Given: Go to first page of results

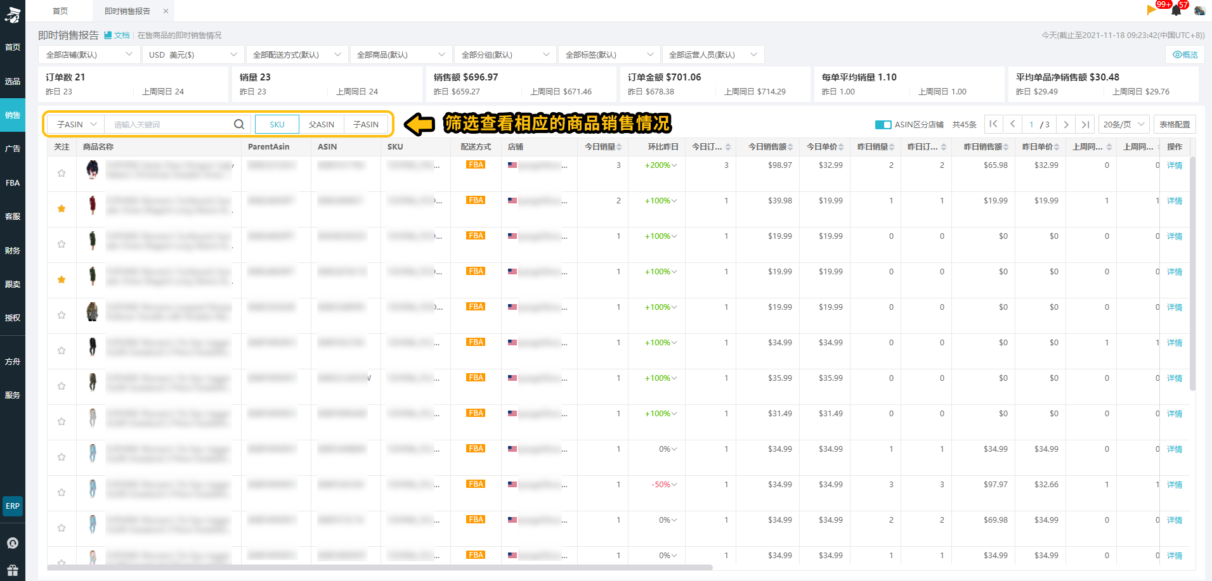Looking at the screenshot, I should pyautogui.click(x=993, y=124).
